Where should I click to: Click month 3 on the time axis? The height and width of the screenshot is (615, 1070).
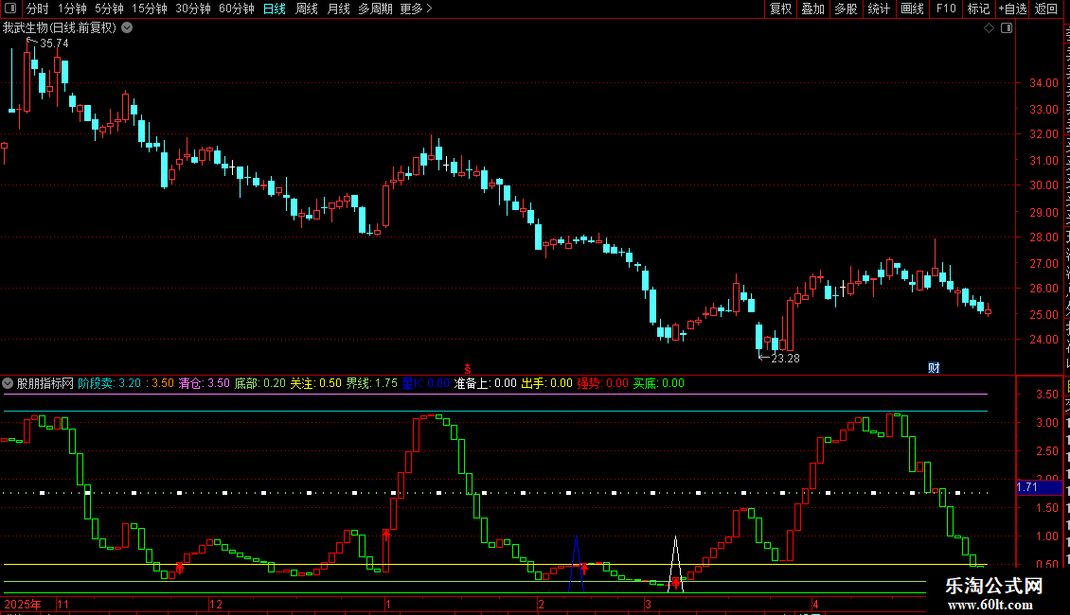[x=649, y=605]
